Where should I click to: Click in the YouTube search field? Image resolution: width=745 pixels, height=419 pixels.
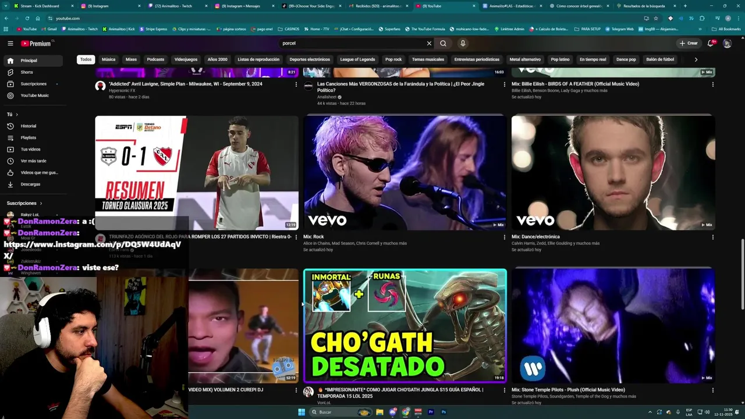tap(352, 43)
